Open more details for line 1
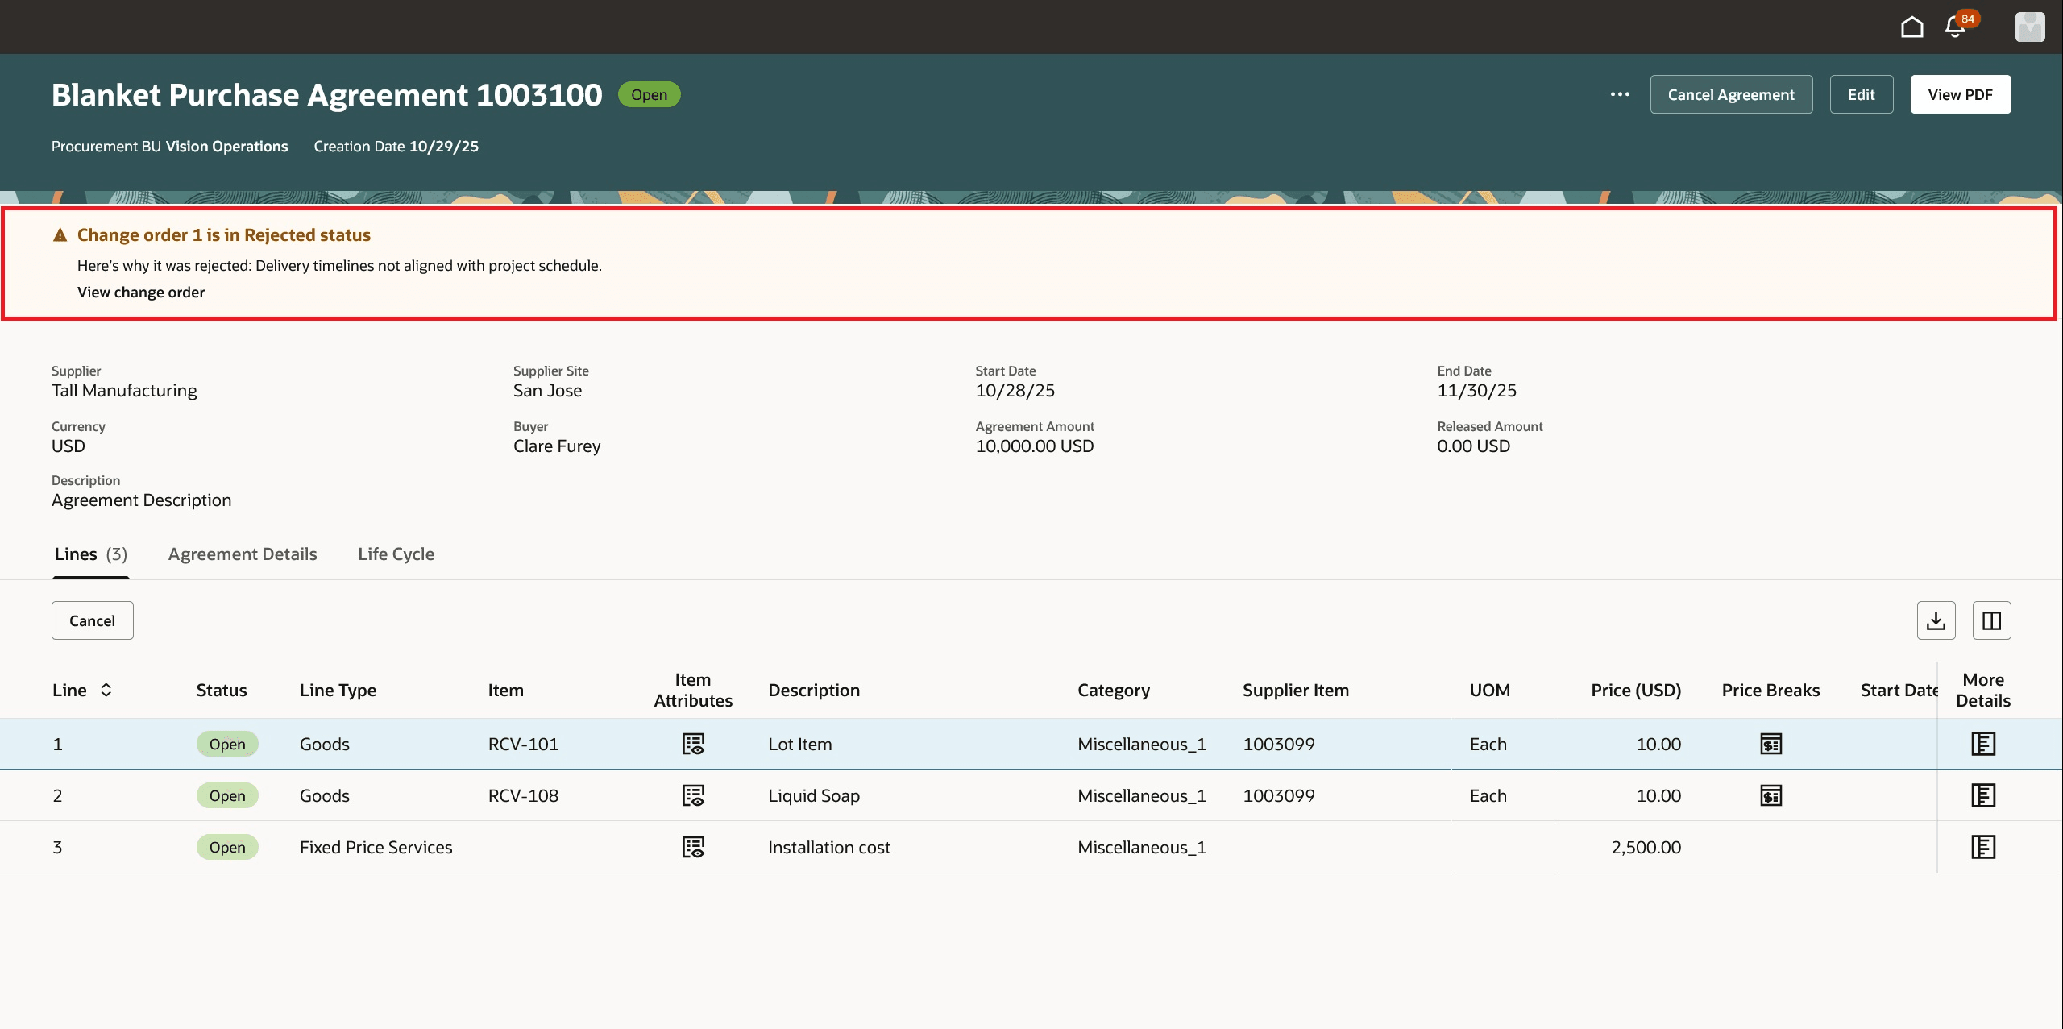This screenshot has height=1029, width=2063. point(1982,744)
